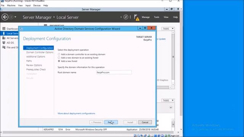Click the 25/09/2018 14:05:48 timestamp
This screenshot has width=244, height=137.
point(149,129)
